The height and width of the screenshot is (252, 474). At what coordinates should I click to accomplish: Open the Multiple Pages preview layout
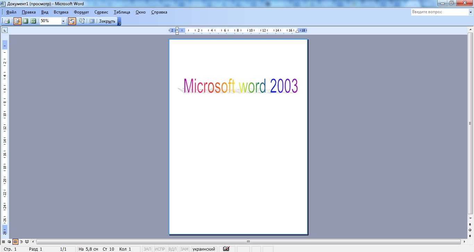33,21
